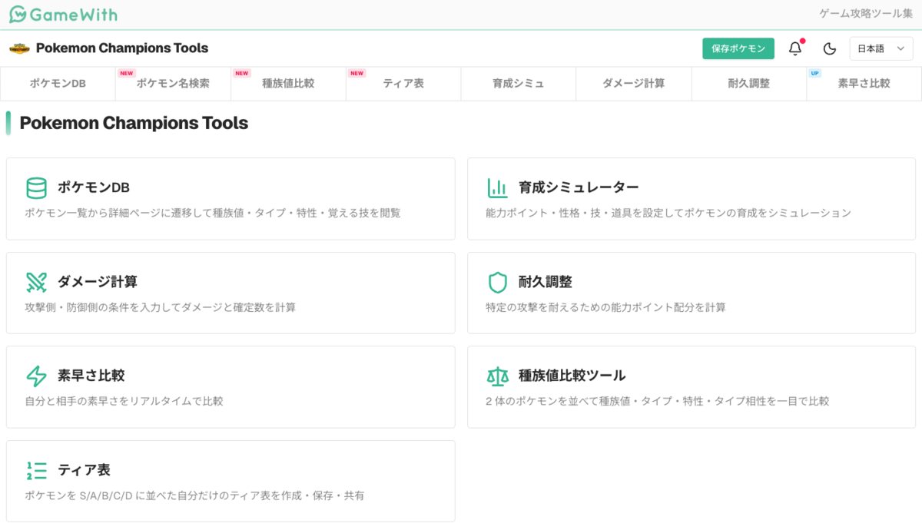922x530 pixels.
Task: Open the ダメージ計算 card title
Action: point(98,282)
